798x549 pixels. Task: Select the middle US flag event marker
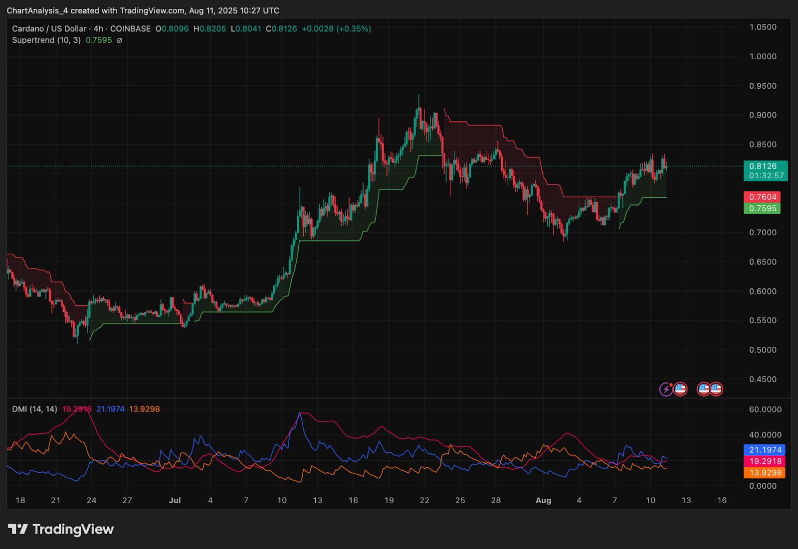point(704,389)
